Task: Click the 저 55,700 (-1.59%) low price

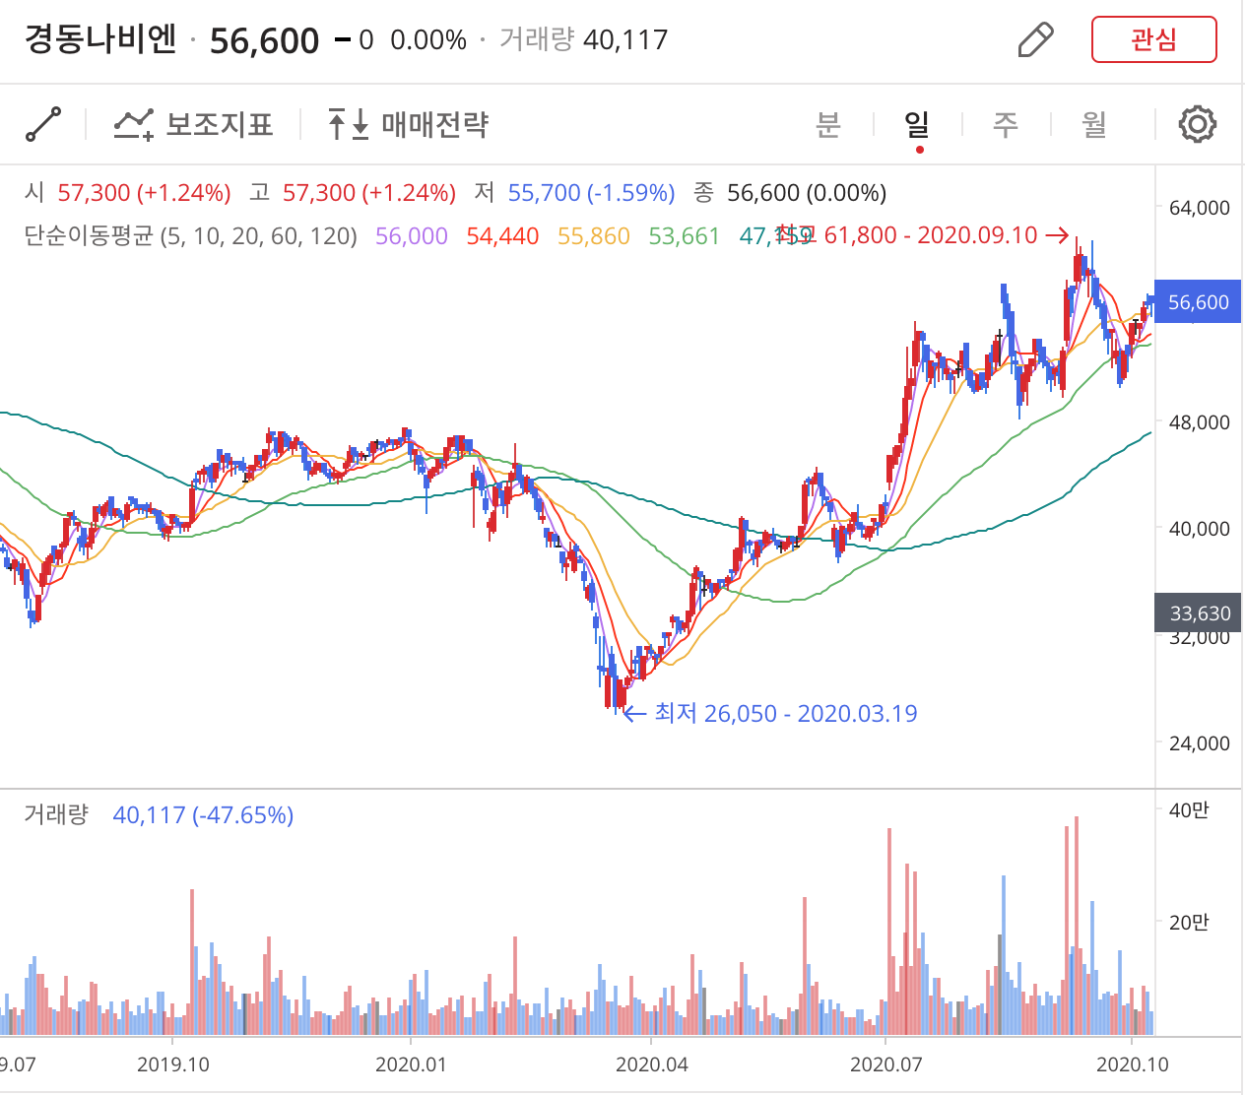Action: pos(575,193)
